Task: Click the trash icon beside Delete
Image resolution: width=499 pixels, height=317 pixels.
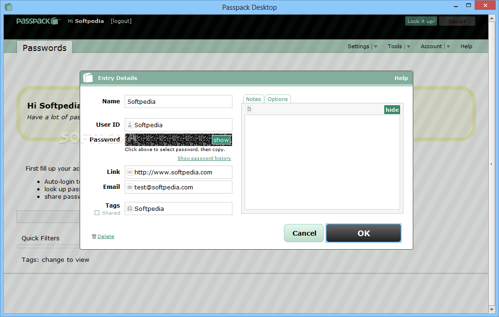Action: point(94,236)
